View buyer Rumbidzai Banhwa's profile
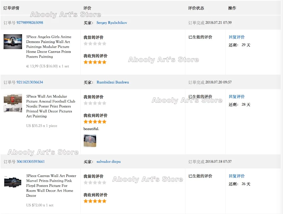The image size is (283, 214). (x=113, y=82)
